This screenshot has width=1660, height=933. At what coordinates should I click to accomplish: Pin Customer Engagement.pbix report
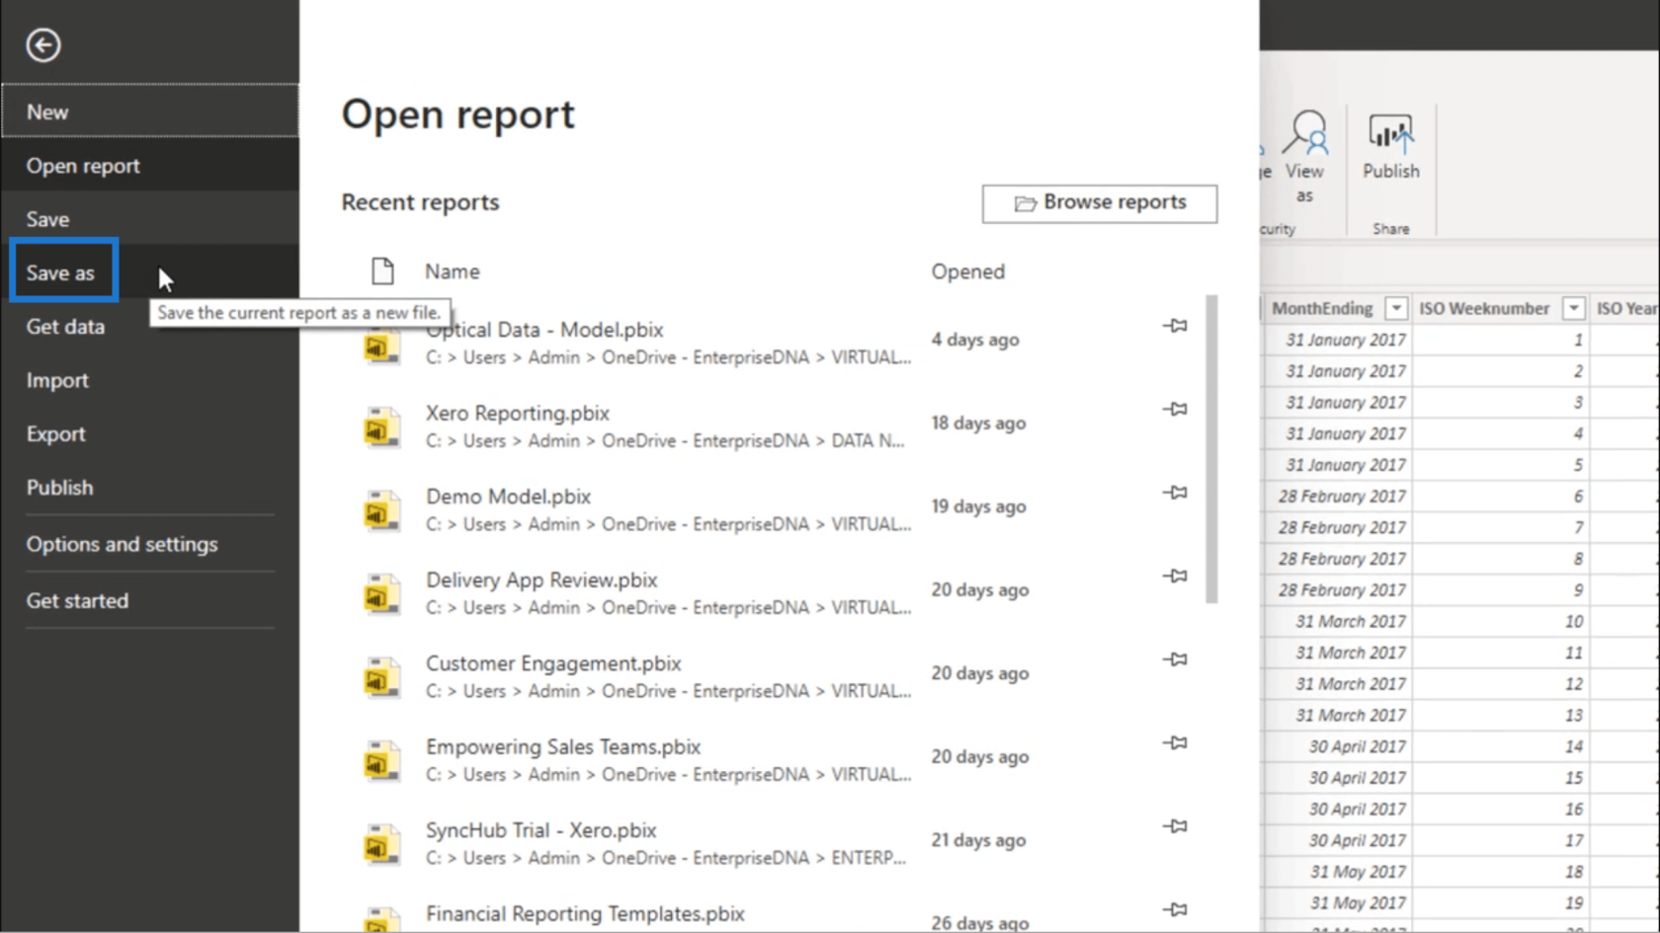tap(1175, 659)
